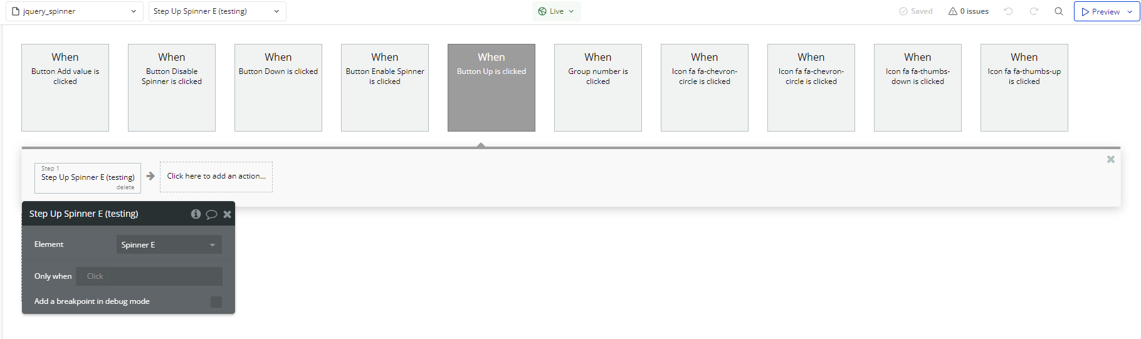
Task: Open the comment bubble icon in action panel
Action: [211, 214]
